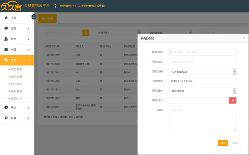Image resolution: width=249 pixels, height=155 pixels.
Task: Click the 会员营销云平台 title text
Action: 37,6
